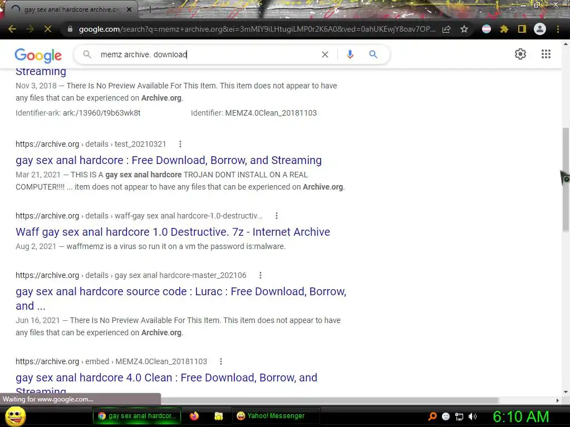Switch to Yahoo! Messenger taskbar button

coord(276,416)
